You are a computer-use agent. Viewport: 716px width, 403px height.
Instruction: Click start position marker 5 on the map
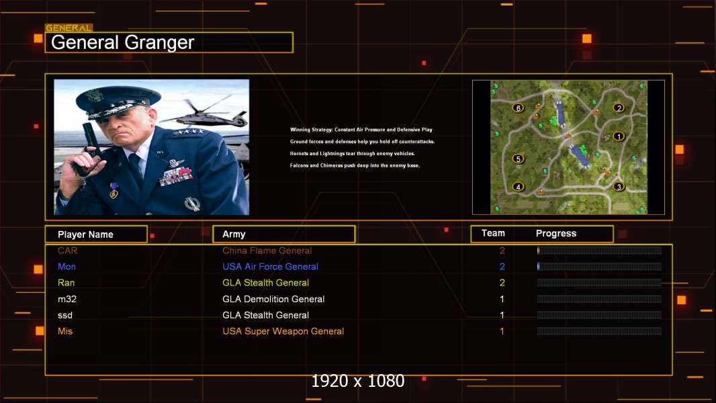[x=518, y=159]
